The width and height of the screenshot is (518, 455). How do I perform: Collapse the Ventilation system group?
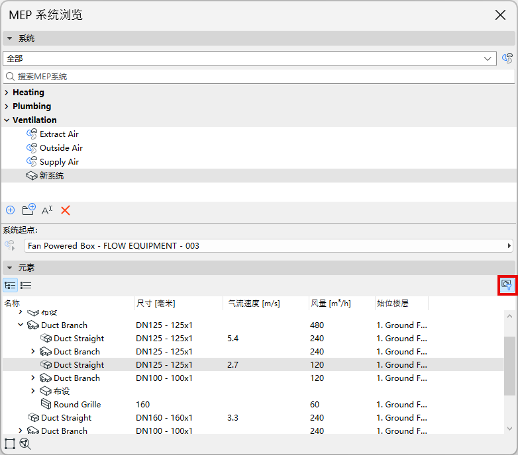[x=7, y=120]
